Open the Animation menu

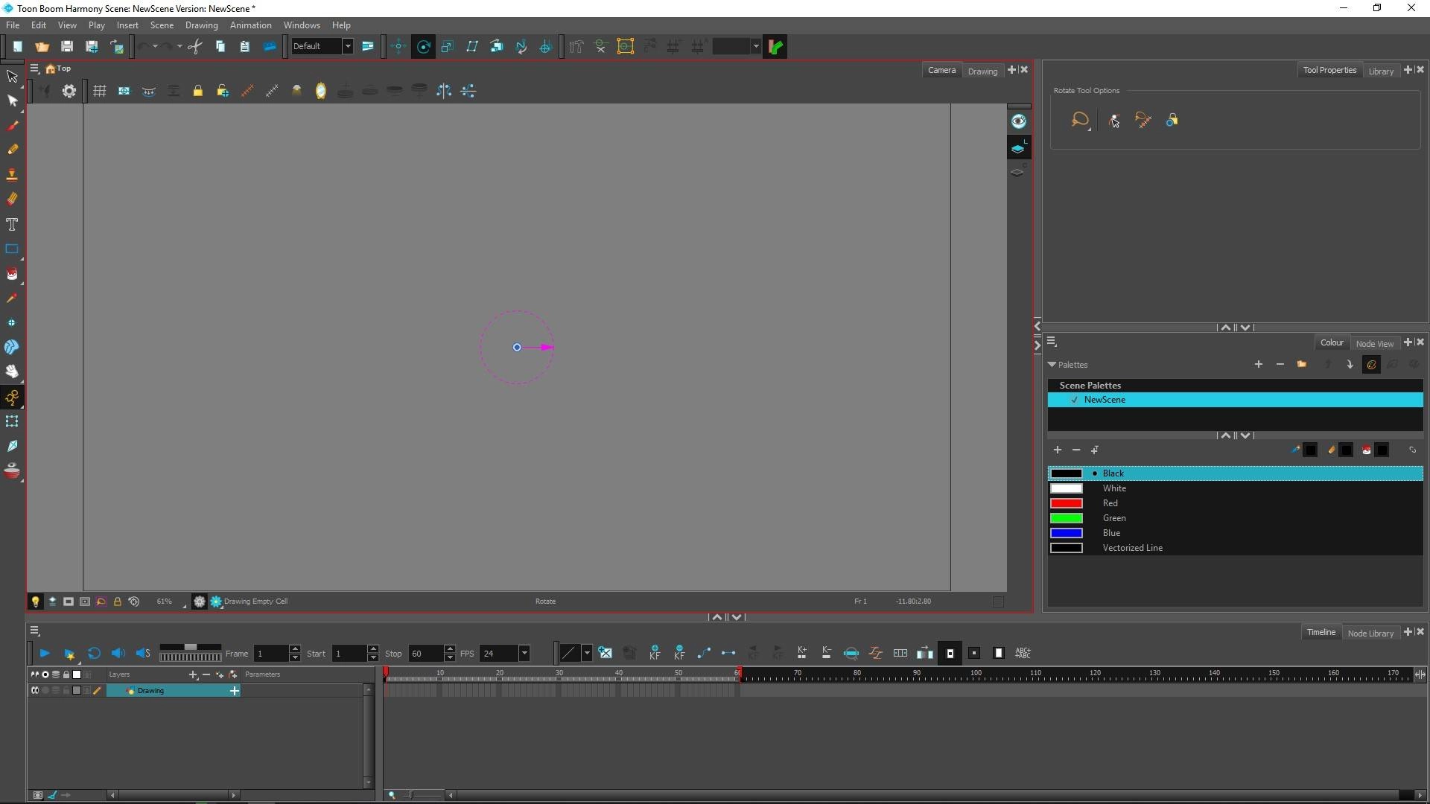[250, 25]
